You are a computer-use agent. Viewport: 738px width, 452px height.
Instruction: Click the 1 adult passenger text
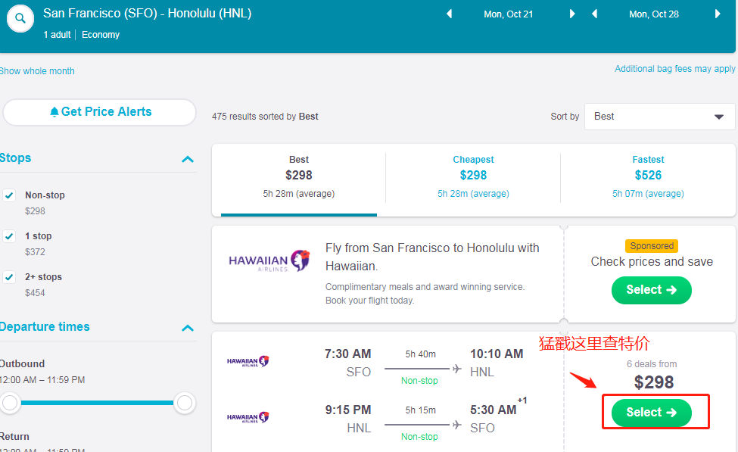pyautogui.click(x=57, y=35)
